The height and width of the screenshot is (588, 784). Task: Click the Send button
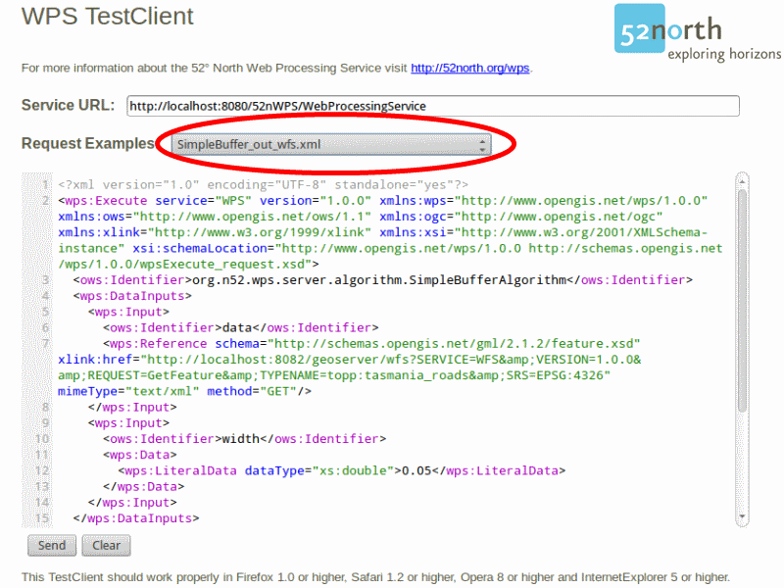(x=52, y=545)
